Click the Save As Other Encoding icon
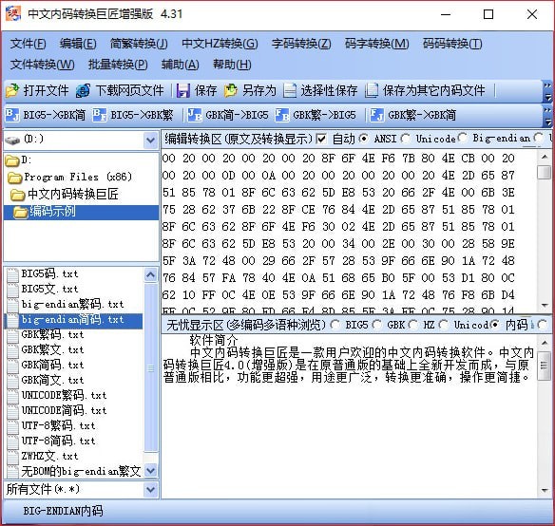The height and width of the screenshot is (526, 555). (x=372, y=91)
